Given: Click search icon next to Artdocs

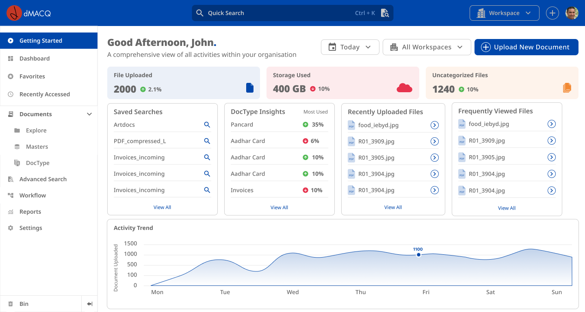Looking at the screenshot, I should (x=207, y=125).
